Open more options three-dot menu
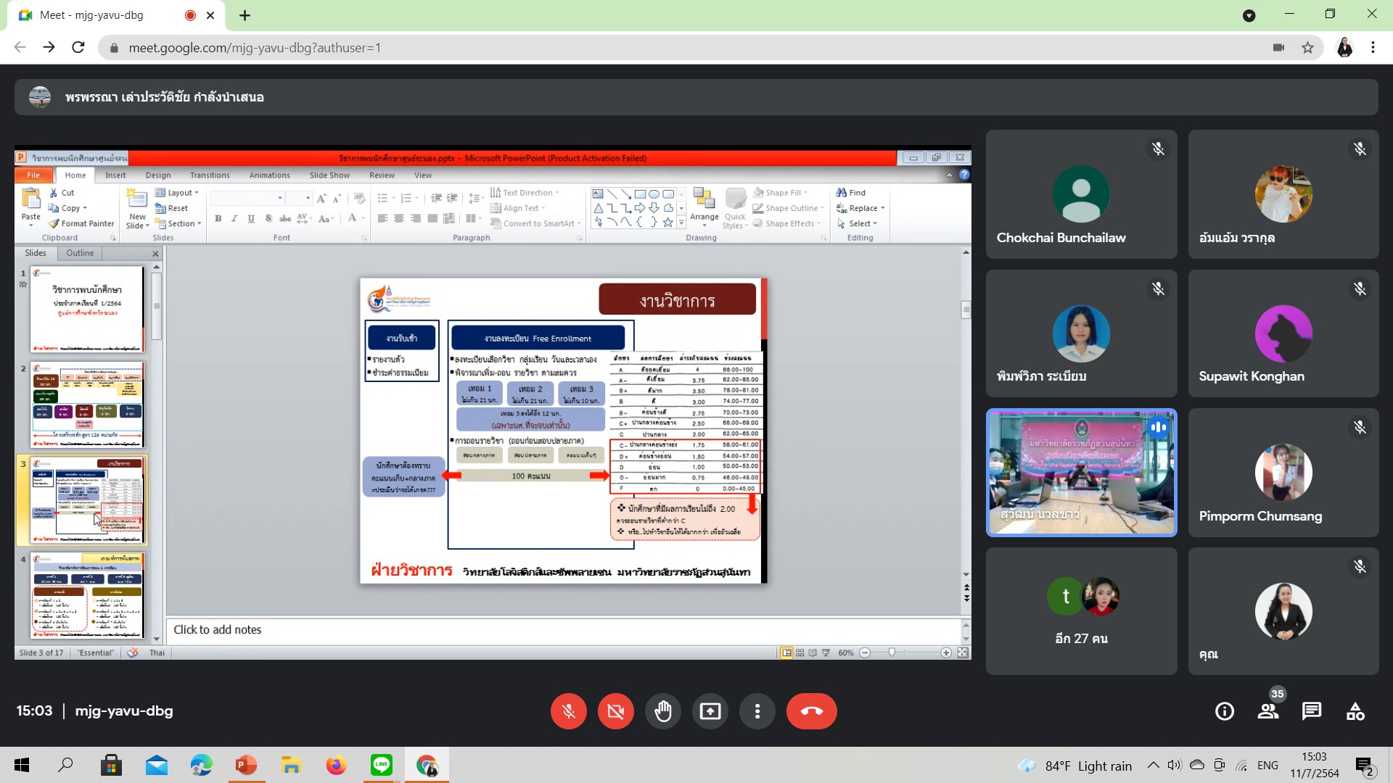 point(757,711)
